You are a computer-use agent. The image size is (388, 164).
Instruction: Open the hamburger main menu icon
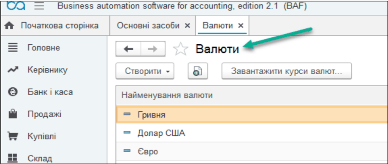pyautogui.click(x=39, y=6)
